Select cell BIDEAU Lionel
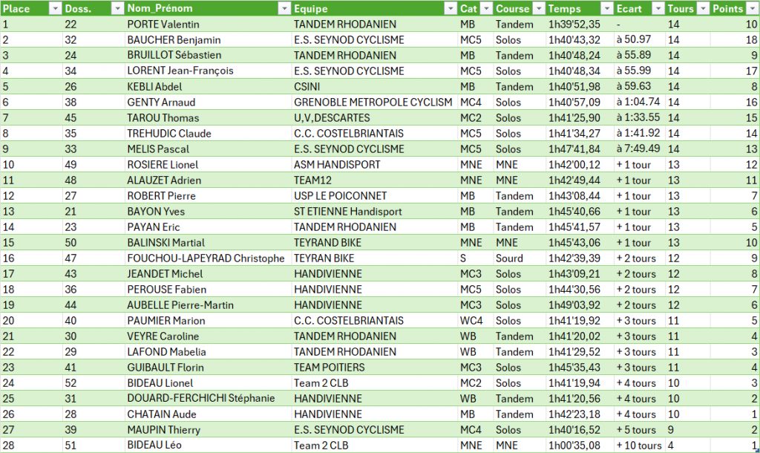 click(209, 383)
